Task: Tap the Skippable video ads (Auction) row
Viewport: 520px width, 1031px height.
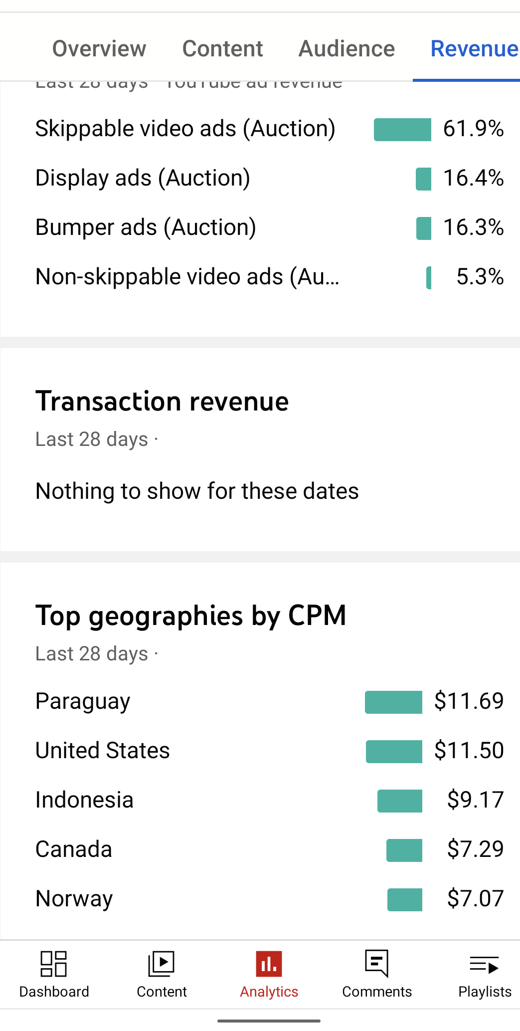Action: [269, 129]
